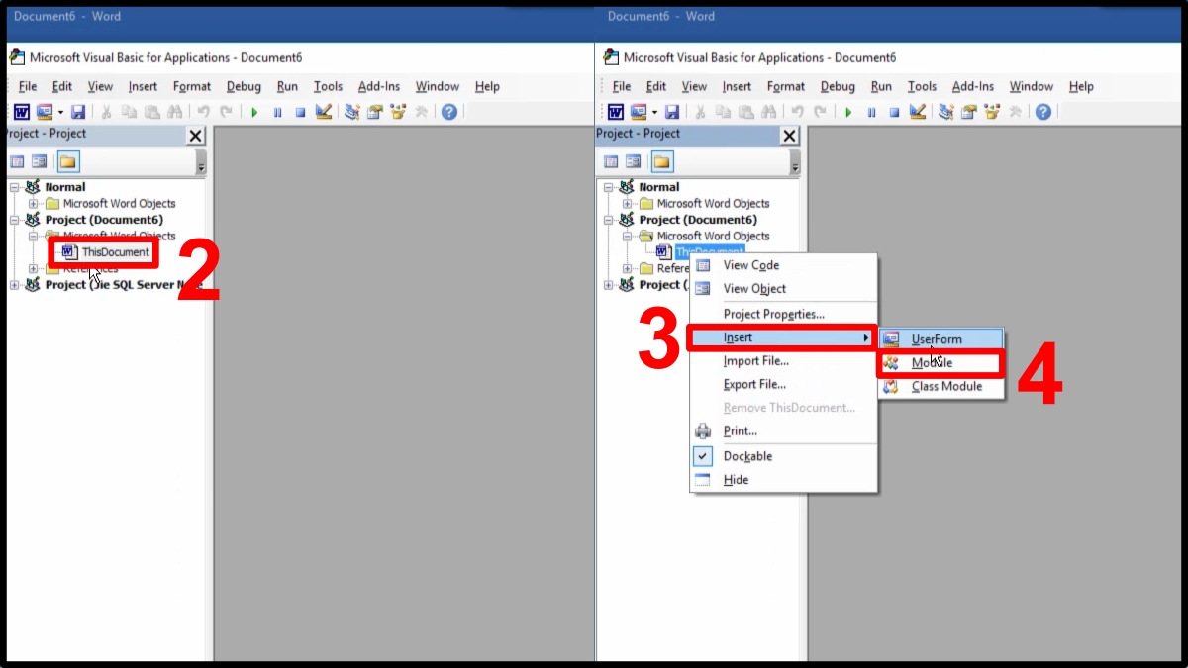Click Help question mark icon in right window
The width and height of the screenshot is (1188, 668).
[1043, 112]
